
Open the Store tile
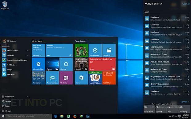[81, 78]
